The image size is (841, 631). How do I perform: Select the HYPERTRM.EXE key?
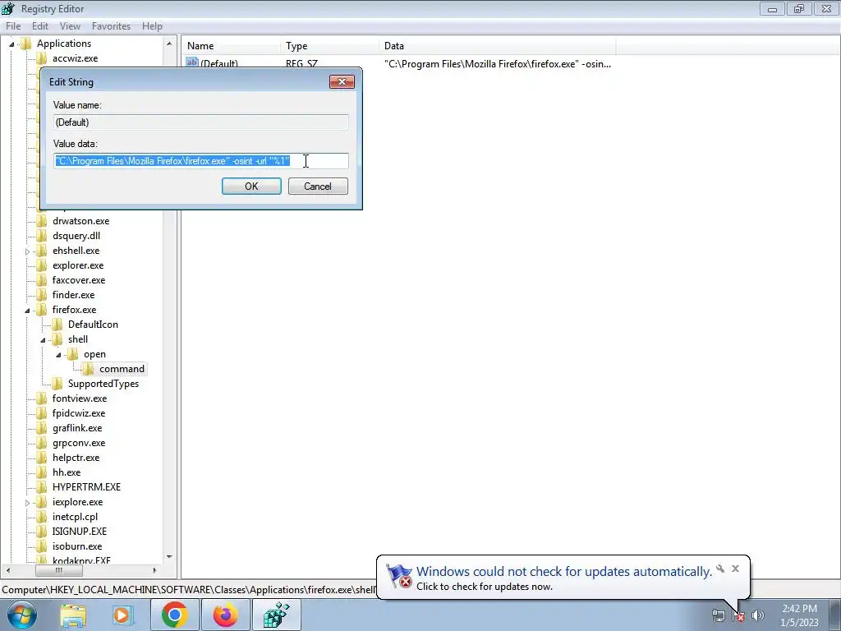coord(86,487)
